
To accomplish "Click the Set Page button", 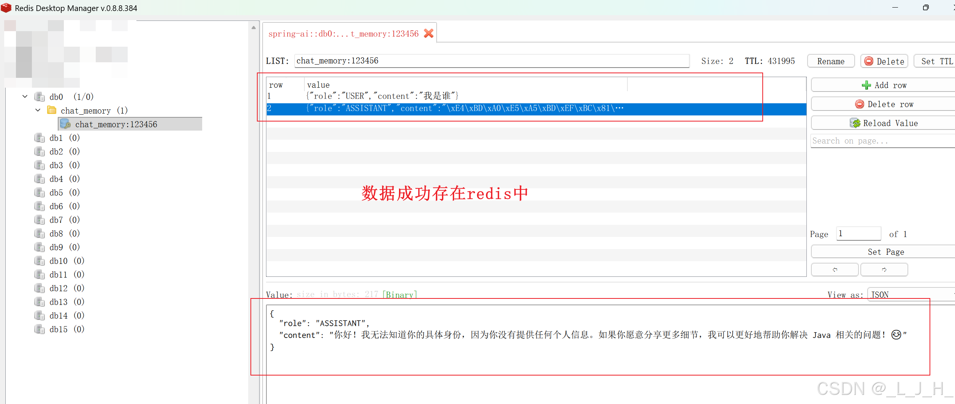I will pyautogui.click(x=884, y=252).
